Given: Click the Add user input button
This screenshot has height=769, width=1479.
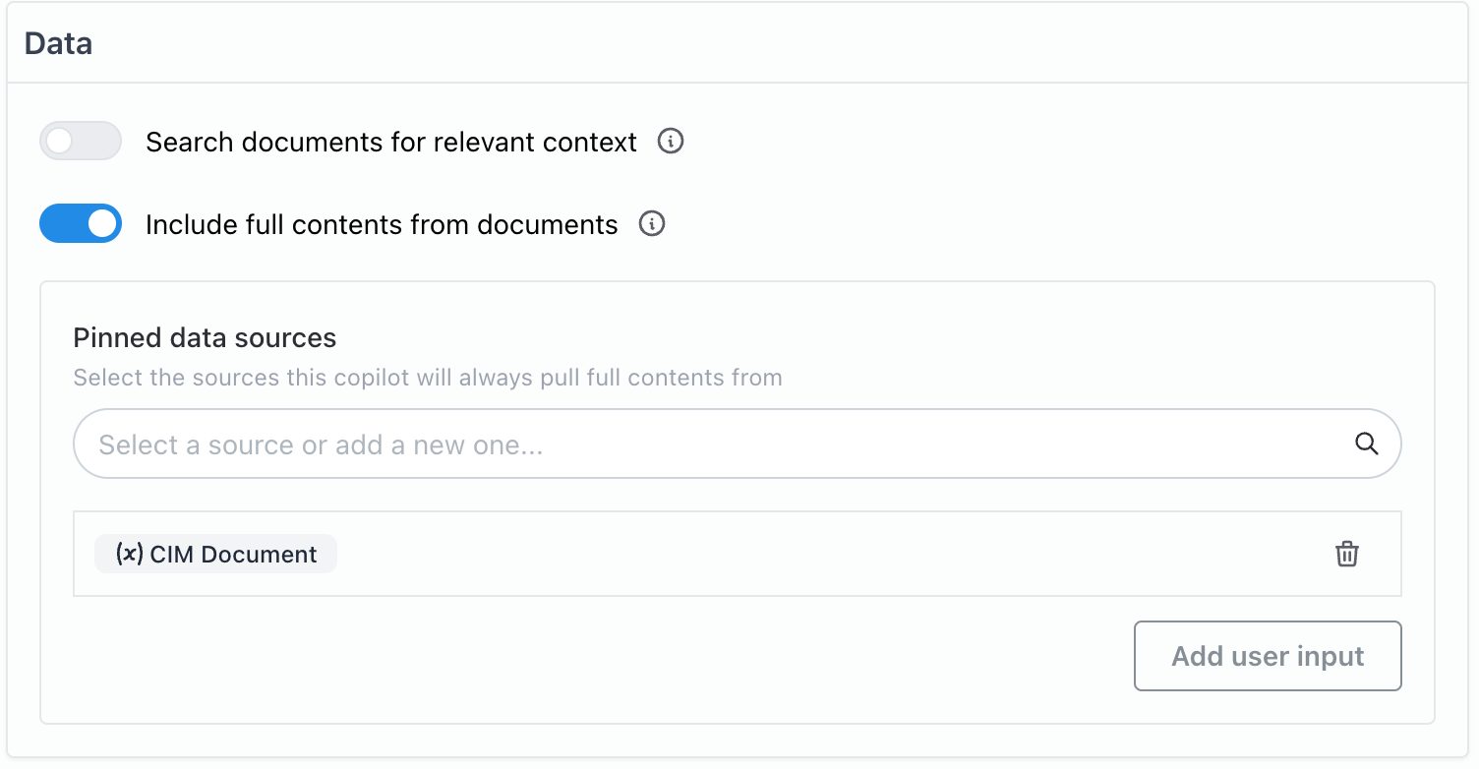Looking at the screenshot, I should tap(1267, 656).
